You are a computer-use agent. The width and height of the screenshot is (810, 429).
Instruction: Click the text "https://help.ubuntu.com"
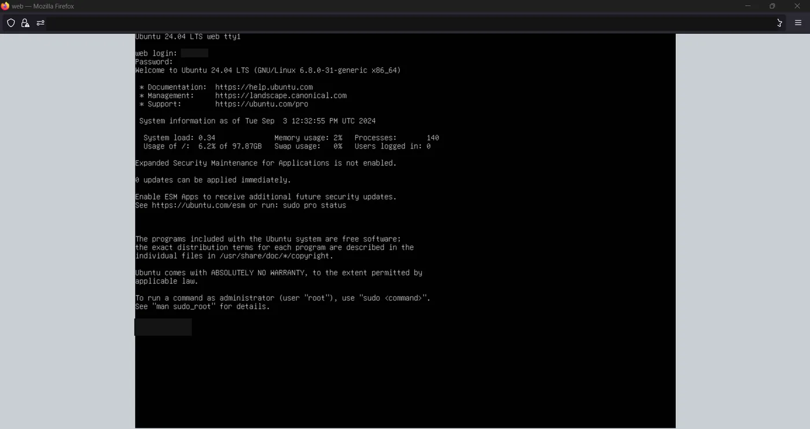click(x=264, y=87)
